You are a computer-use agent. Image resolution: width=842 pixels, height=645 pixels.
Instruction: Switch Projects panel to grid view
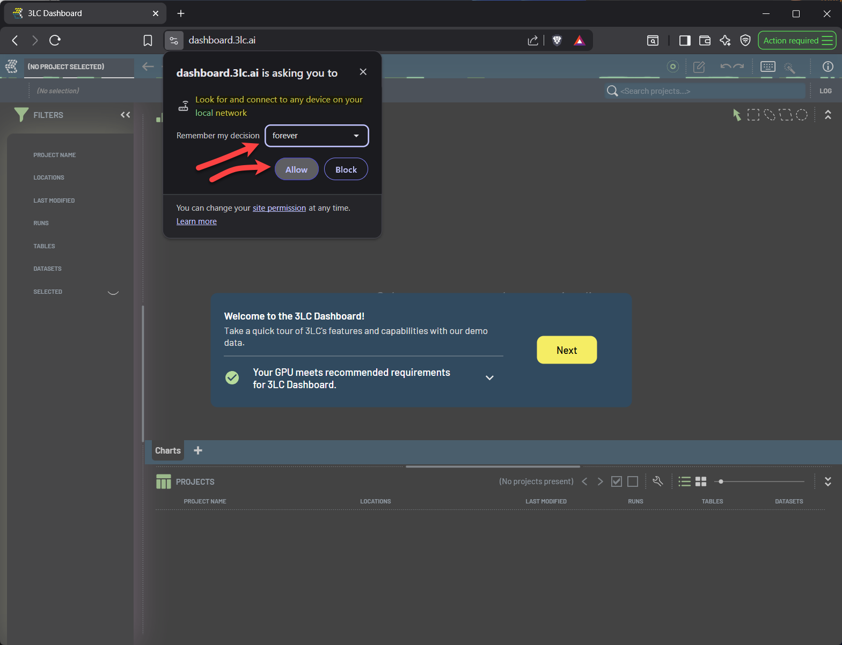point(701,481)
